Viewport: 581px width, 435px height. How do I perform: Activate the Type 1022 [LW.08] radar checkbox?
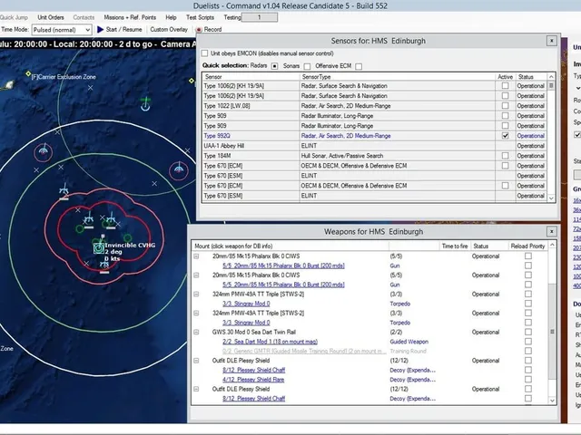pyautogui.click(x=505, y=106)
